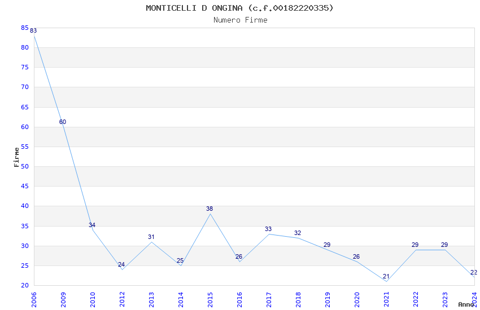Screen dimensions: 480x310
Task: Select the y-axis tick label 70
Action: pos(25,87)
